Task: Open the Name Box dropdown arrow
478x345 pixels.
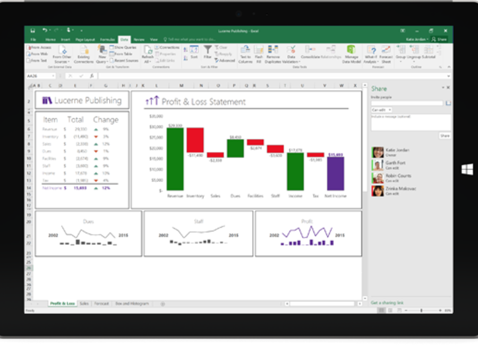Action: [53, 76]
